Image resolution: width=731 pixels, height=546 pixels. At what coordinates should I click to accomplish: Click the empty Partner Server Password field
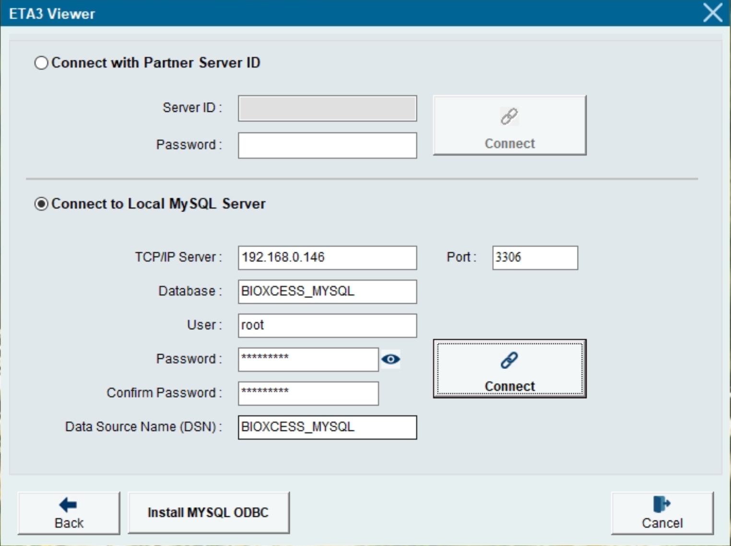pyautogui.click(x=327, y=145)
